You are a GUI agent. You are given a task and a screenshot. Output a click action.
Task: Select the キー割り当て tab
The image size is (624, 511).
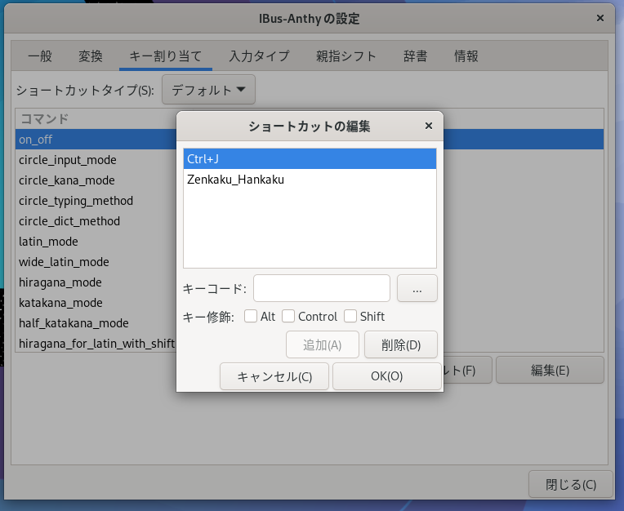click(166, 56)
